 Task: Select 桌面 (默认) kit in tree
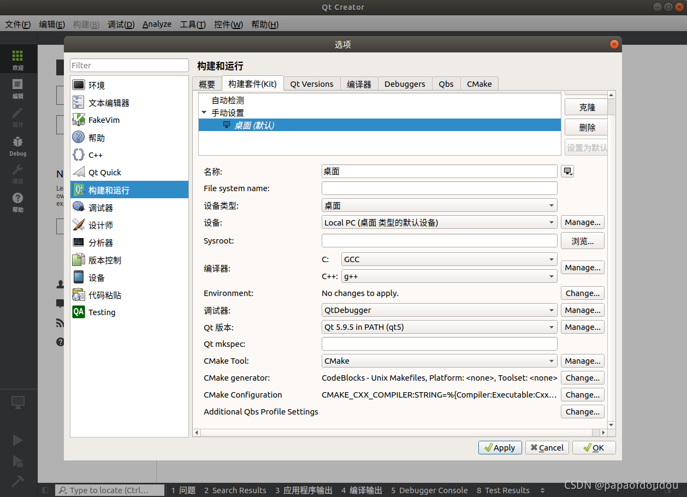pos(380,125)
